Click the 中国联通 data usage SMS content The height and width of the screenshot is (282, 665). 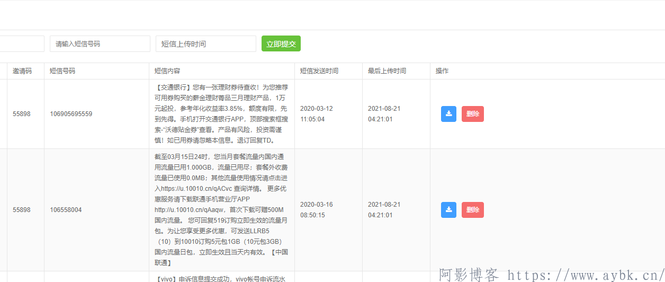point(221,210)
